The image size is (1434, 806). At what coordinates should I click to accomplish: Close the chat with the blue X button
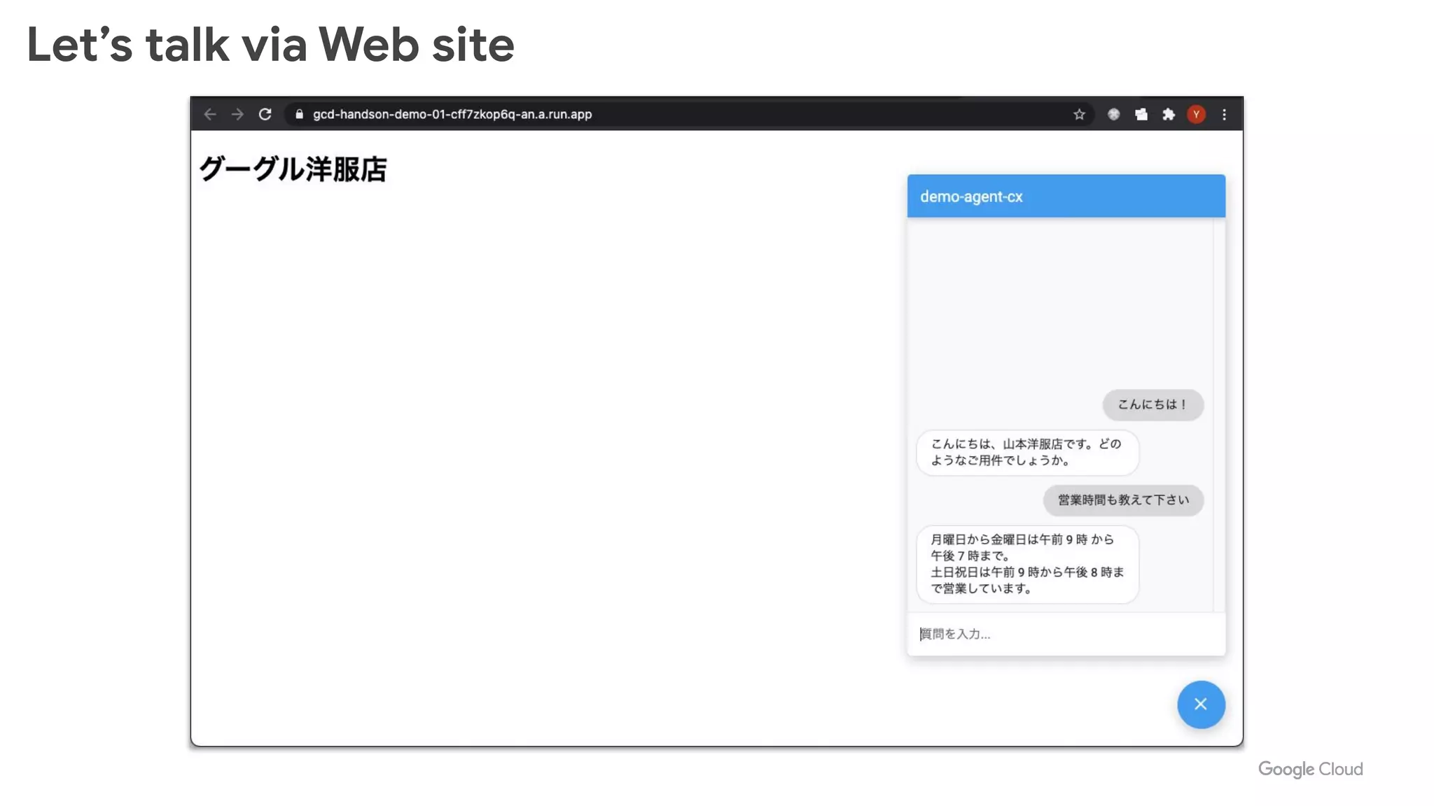1201,705
